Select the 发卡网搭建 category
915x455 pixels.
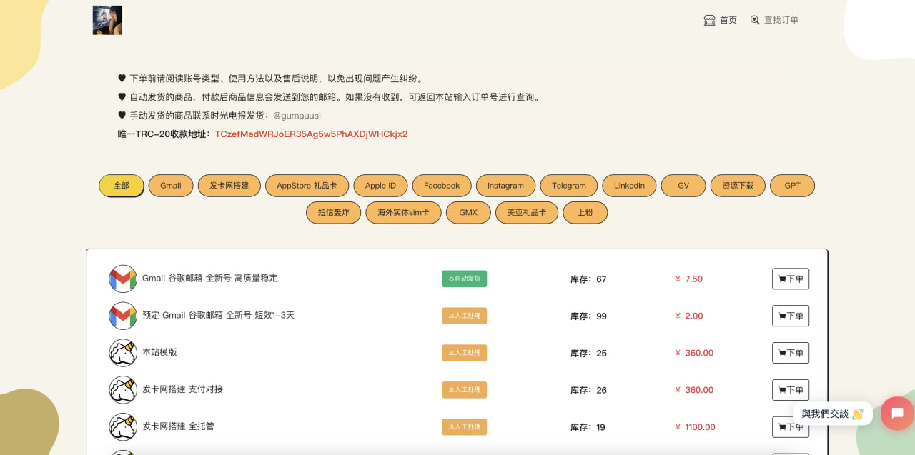click(x=229, y=186)
